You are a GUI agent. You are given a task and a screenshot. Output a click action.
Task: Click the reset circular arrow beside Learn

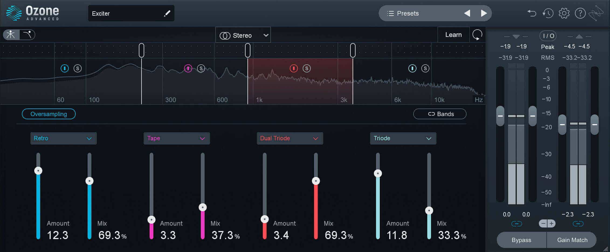click(x=477, y=35)
